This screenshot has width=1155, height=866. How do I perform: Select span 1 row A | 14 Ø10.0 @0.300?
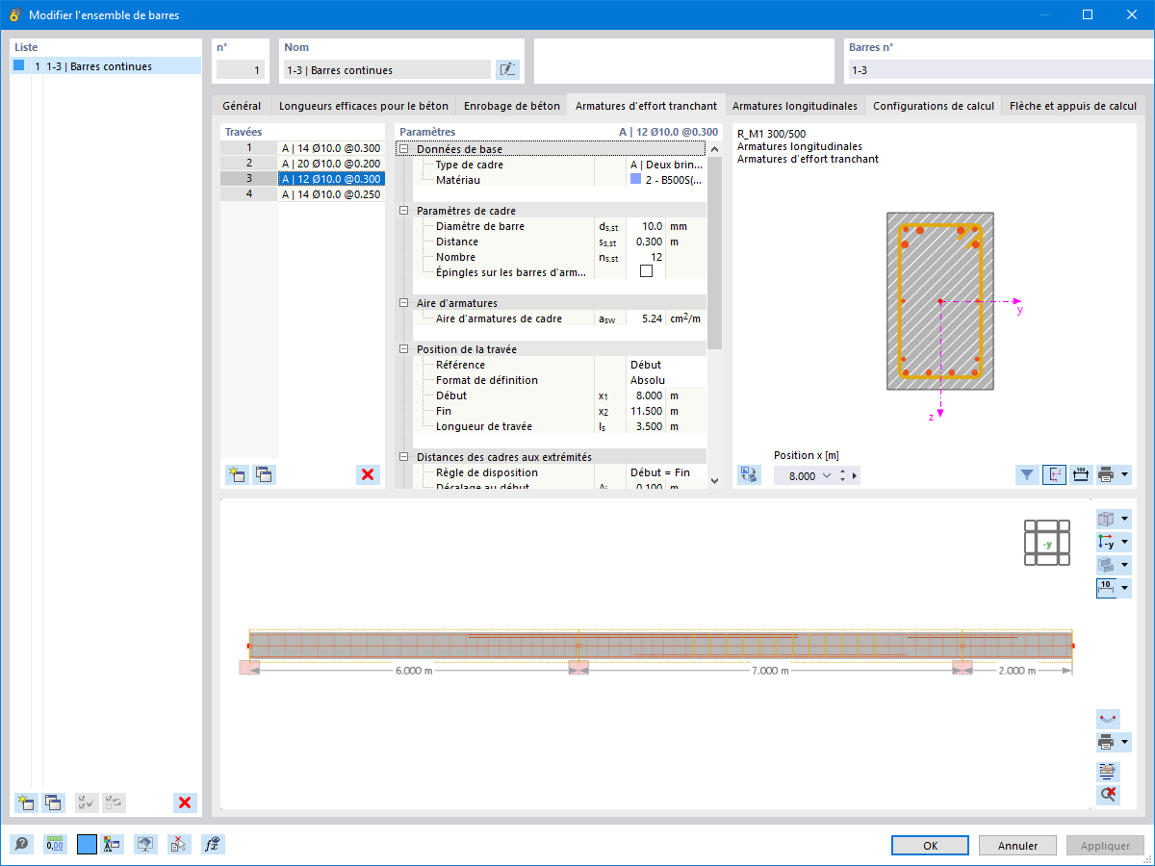(x=331, y=148)
